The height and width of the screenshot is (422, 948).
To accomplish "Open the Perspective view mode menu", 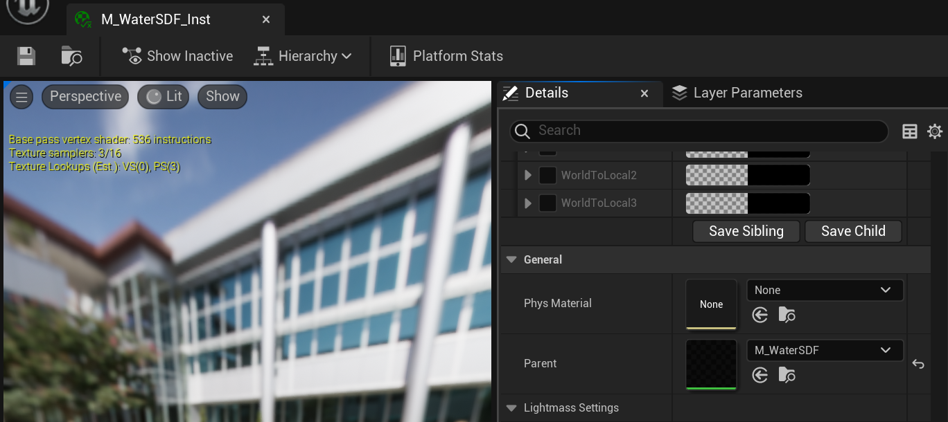I will coord(85,97).
